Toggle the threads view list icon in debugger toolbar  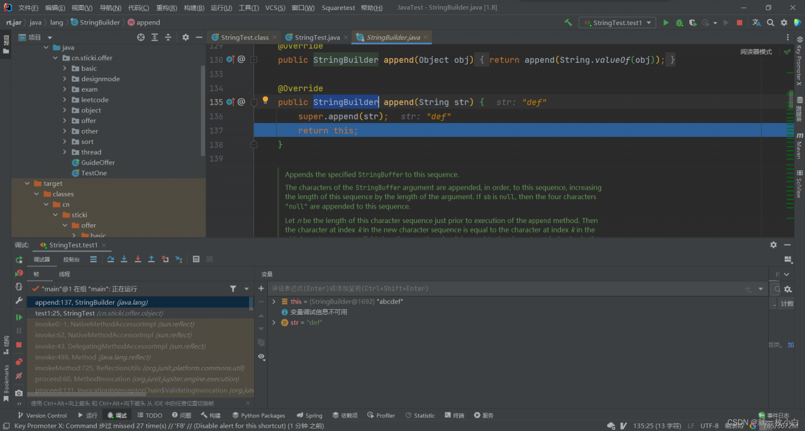point(94,259)
